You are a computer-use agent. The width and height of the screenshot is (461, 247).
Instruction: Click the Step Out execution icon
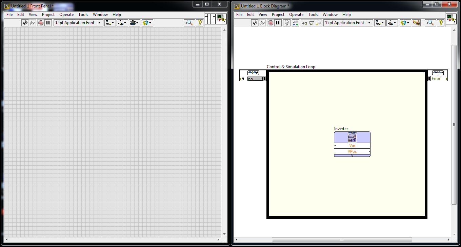(x=319, y=23)
